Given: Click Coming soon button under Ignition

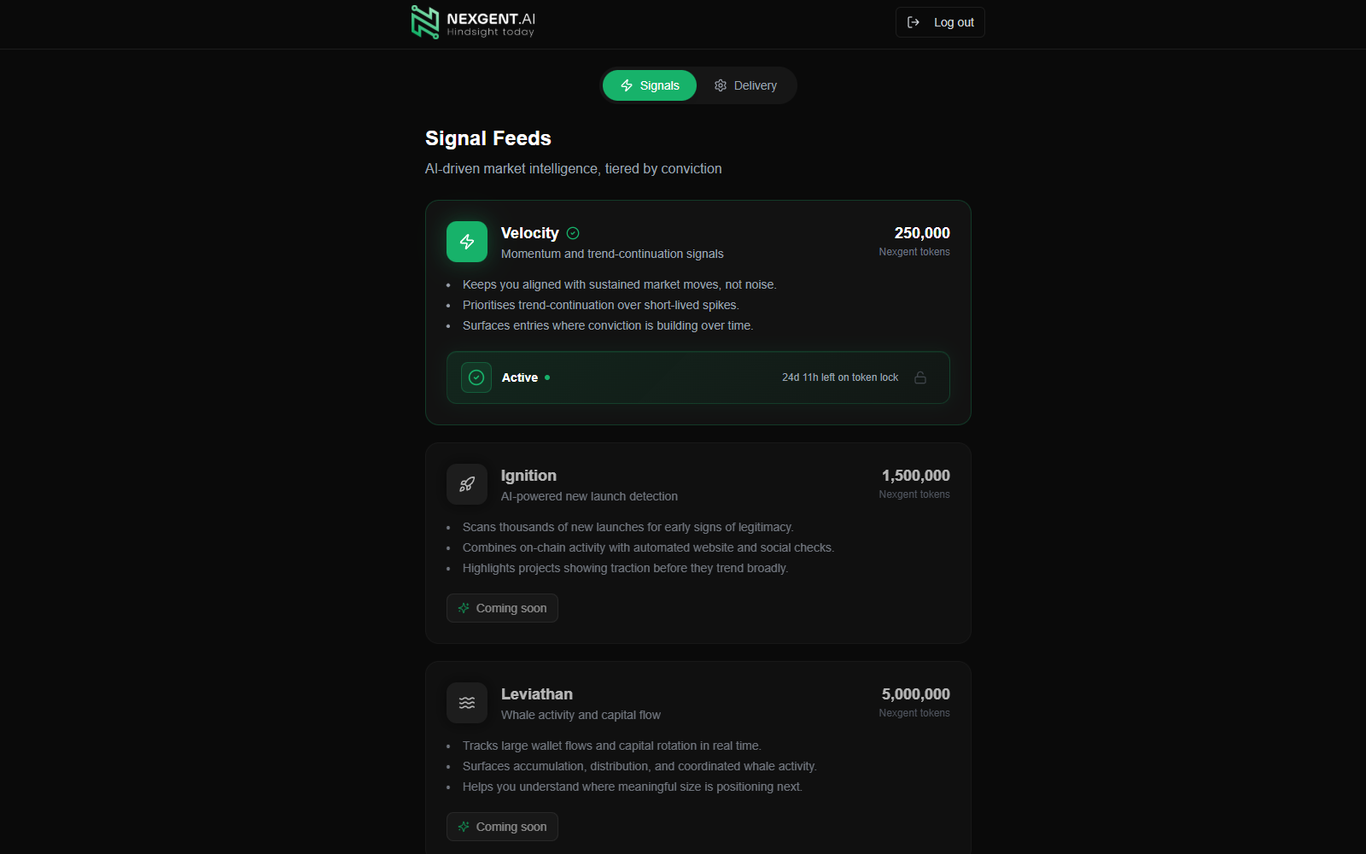Looking at the screenshot, I should click(x=502, y=608).
